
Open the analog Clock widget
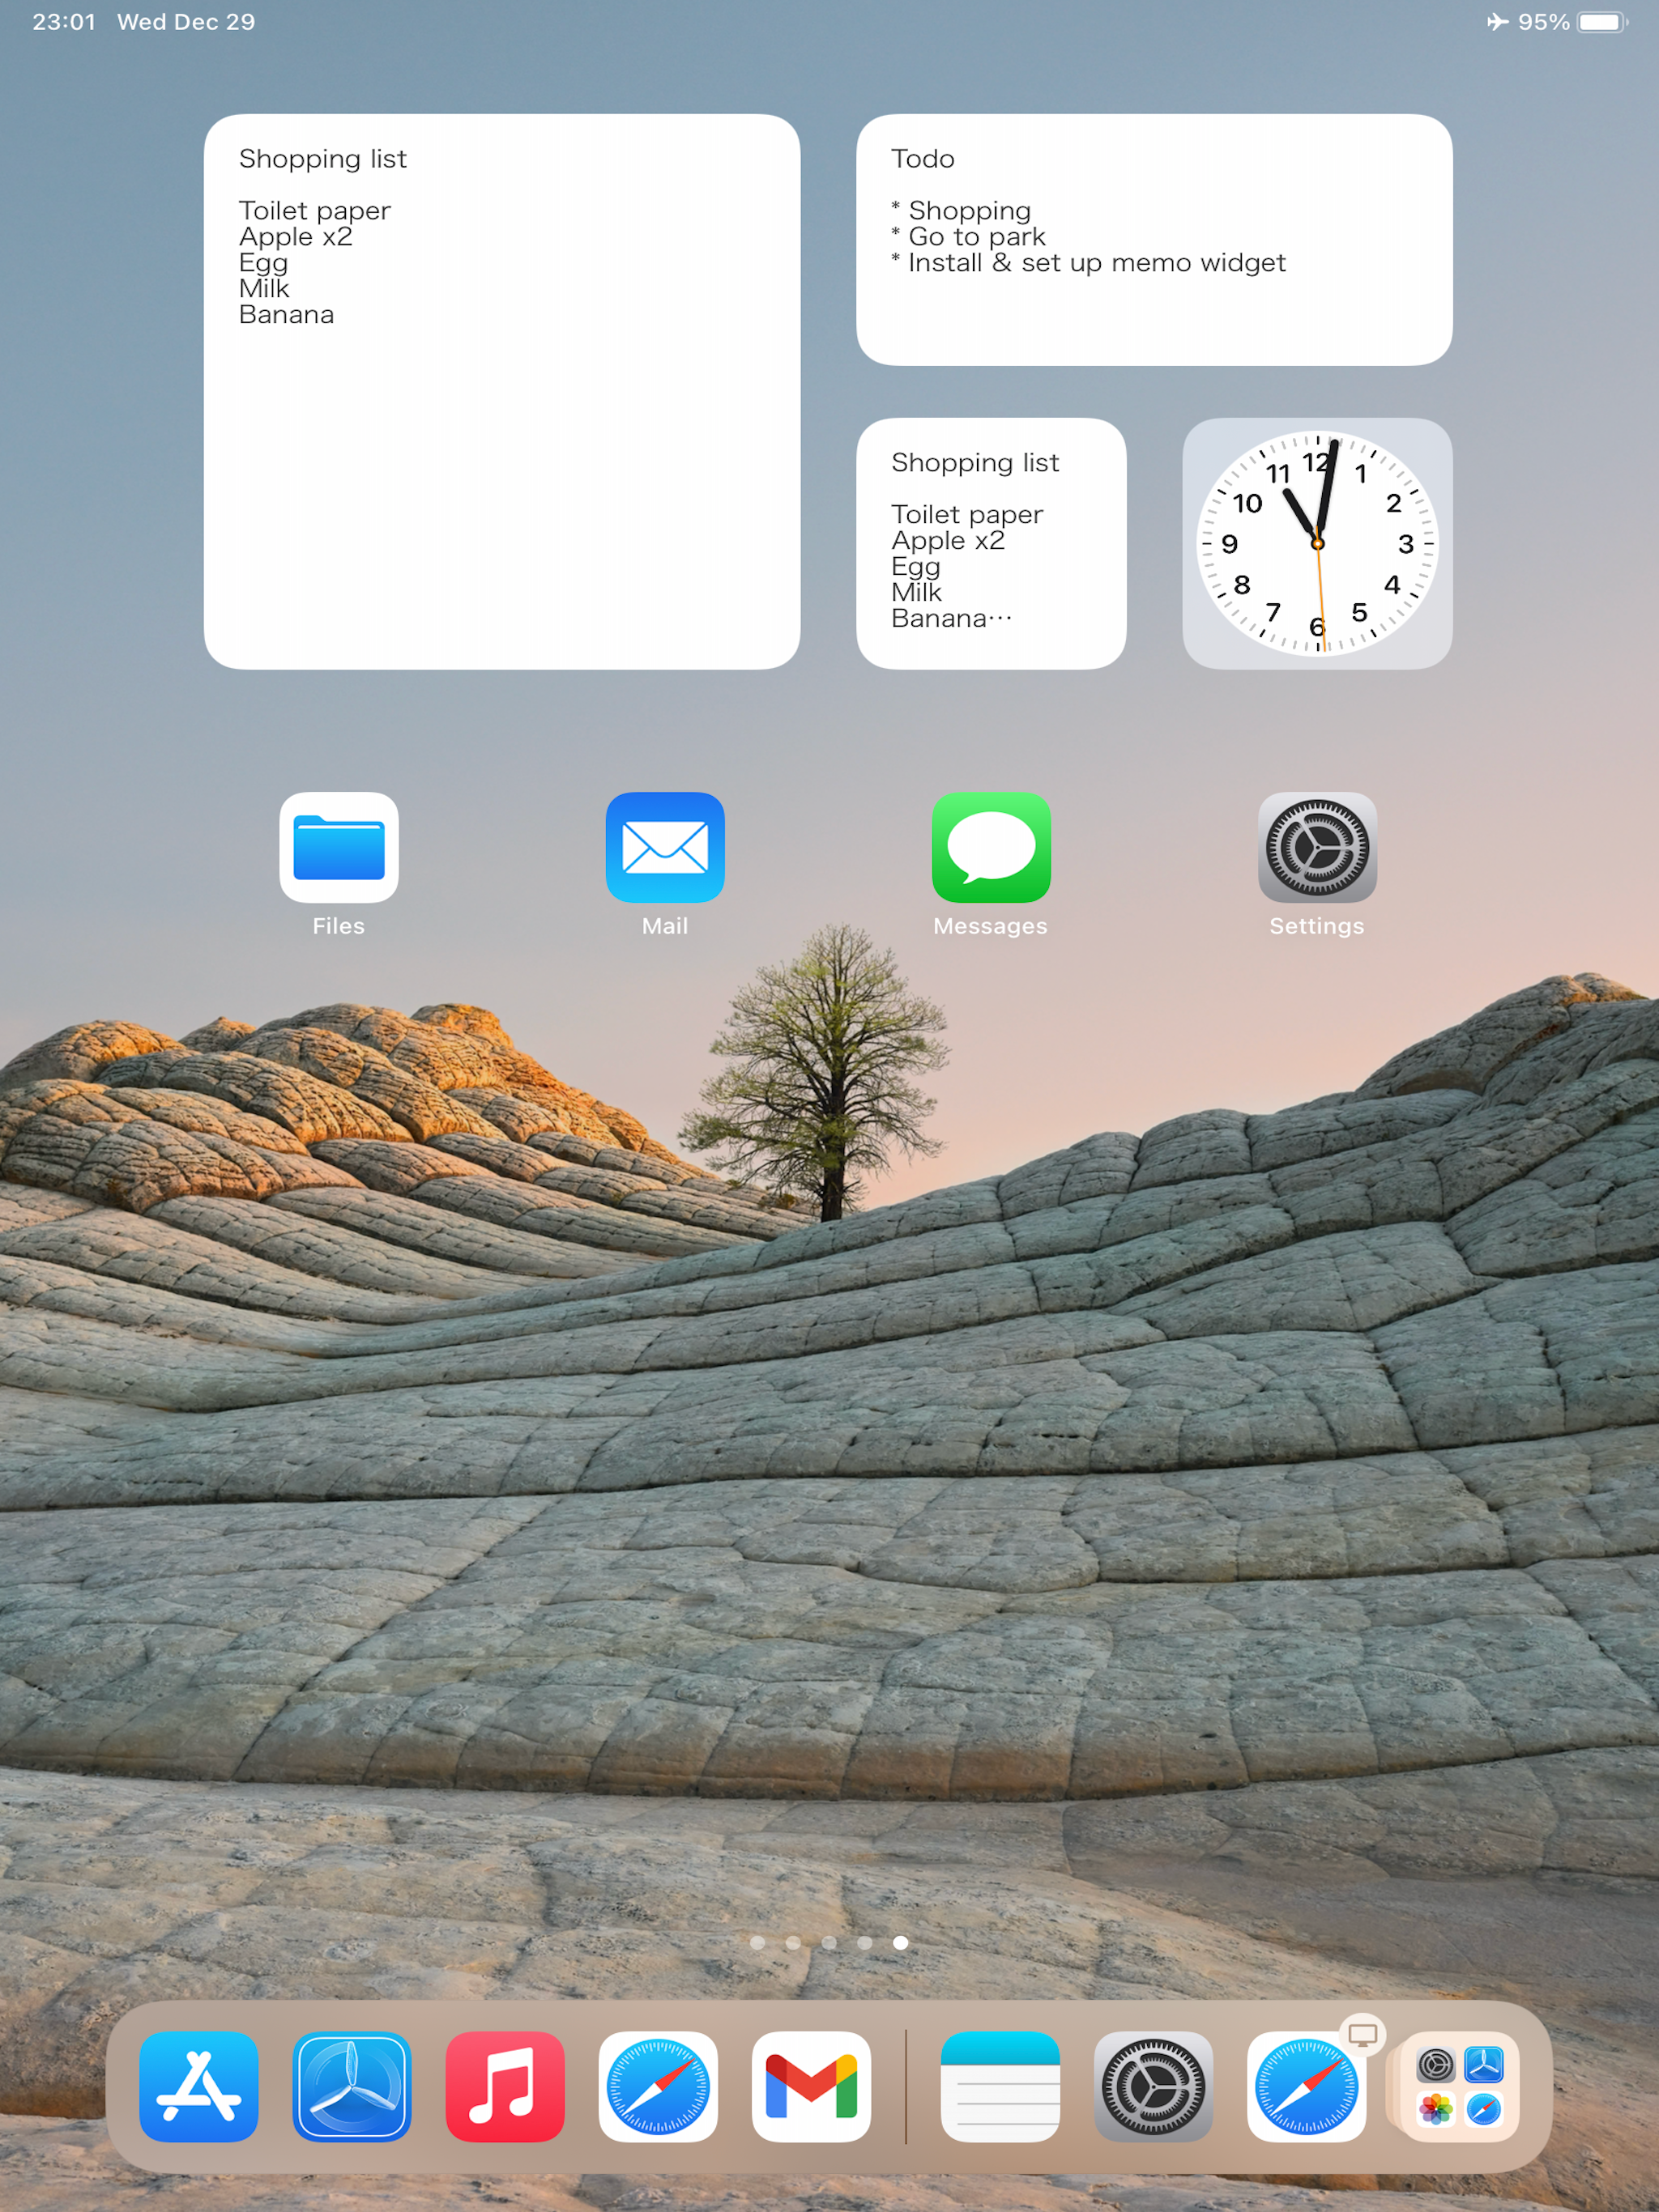click(x=1317, y=543)
